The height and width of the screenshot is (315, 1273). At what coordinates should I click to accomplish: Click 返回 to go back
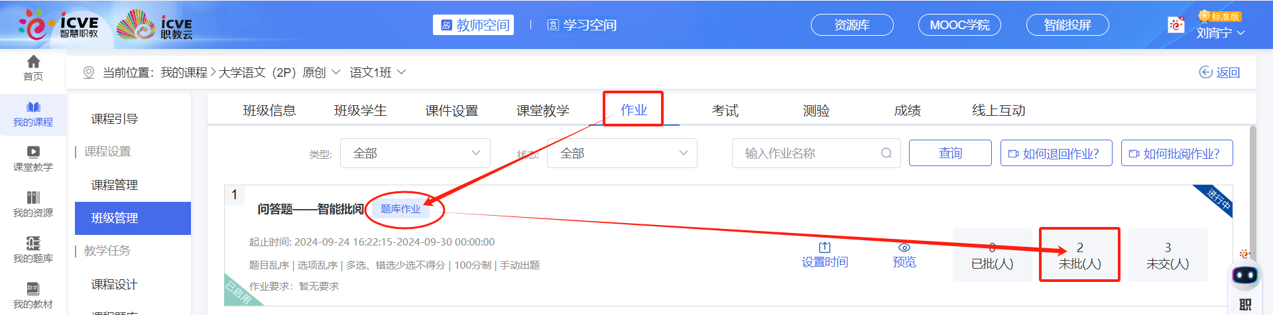click(x=1219, y=72)
